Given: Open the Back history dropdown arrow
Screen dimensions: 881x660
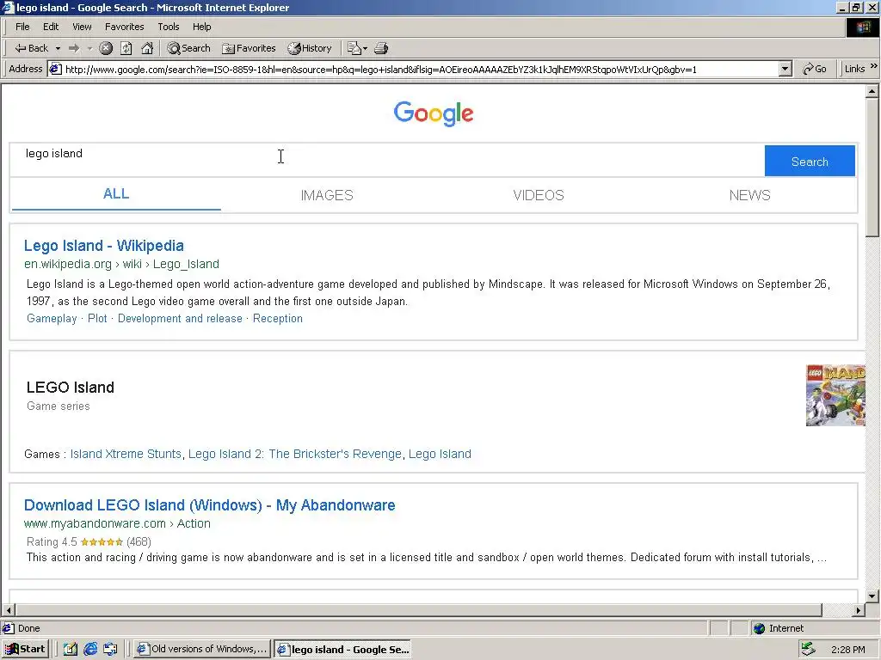Looking at the screenshot, I should click(x=58, y=48).
